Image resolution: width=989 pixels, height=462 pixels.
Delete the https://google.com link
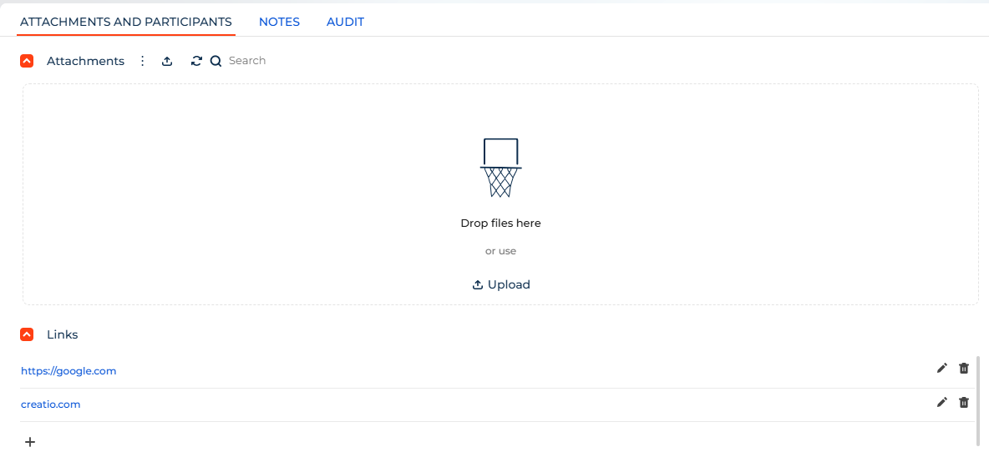click(x=964, y=369)
